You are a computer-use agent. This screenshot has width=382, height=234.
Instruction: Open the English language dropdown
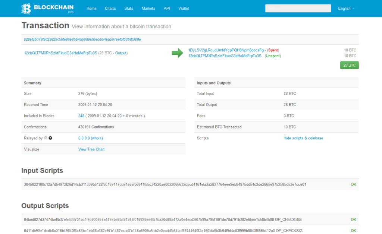346,8
